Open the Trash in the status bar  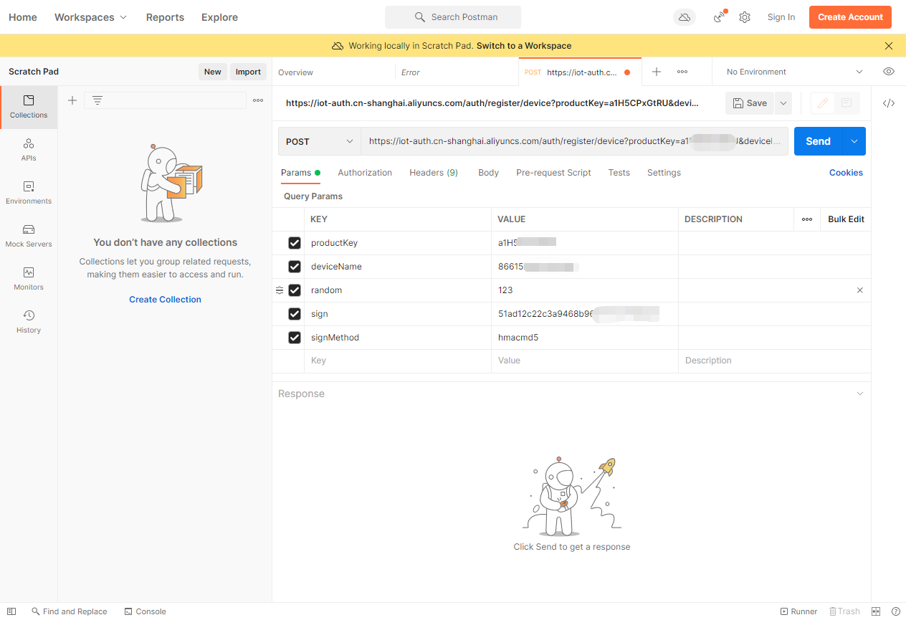point(844,611)
